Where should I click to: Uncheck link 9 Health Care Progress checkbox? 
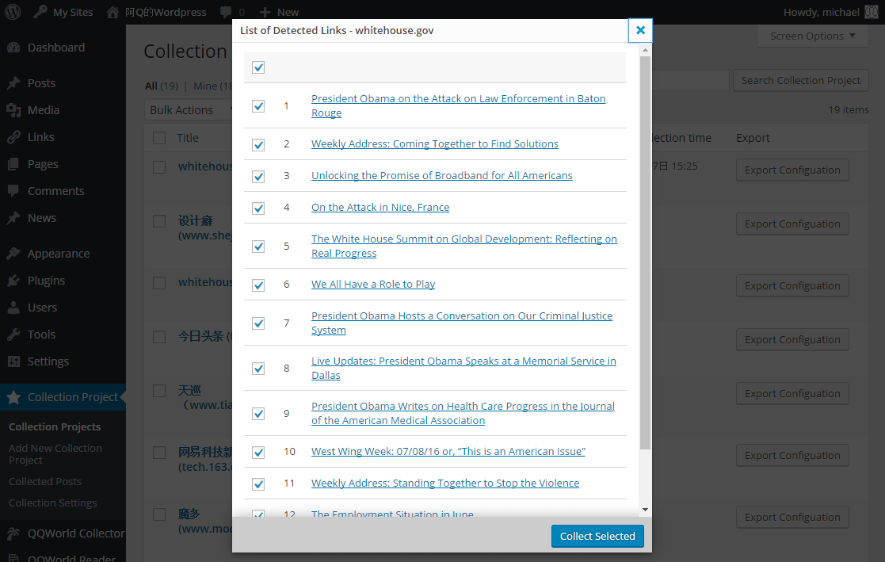258,414
